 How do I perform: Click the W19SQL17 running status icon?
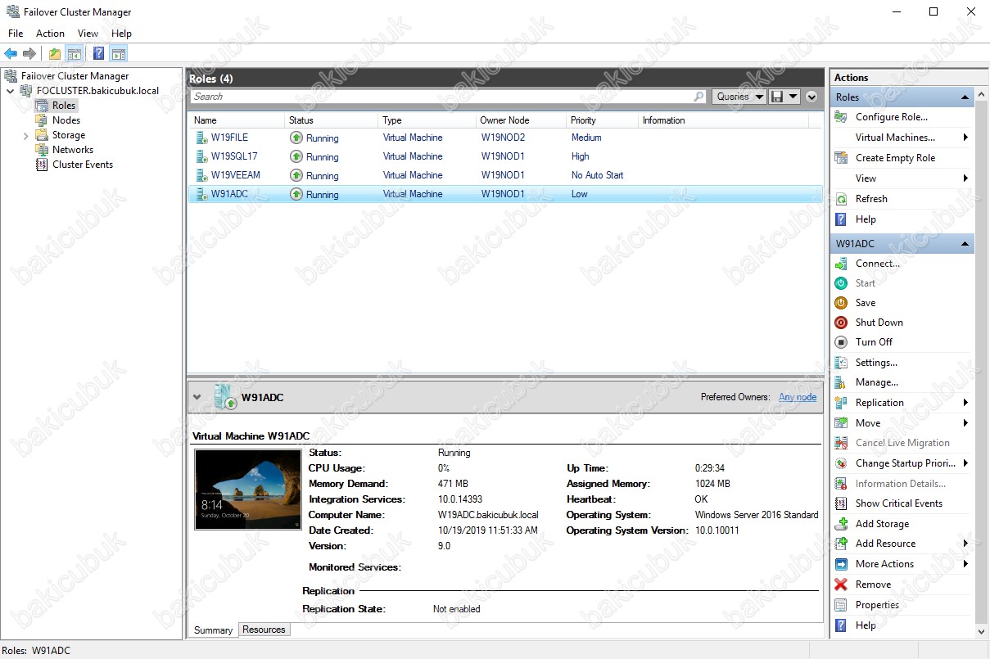pyautogui.click(x=296, y=156)
